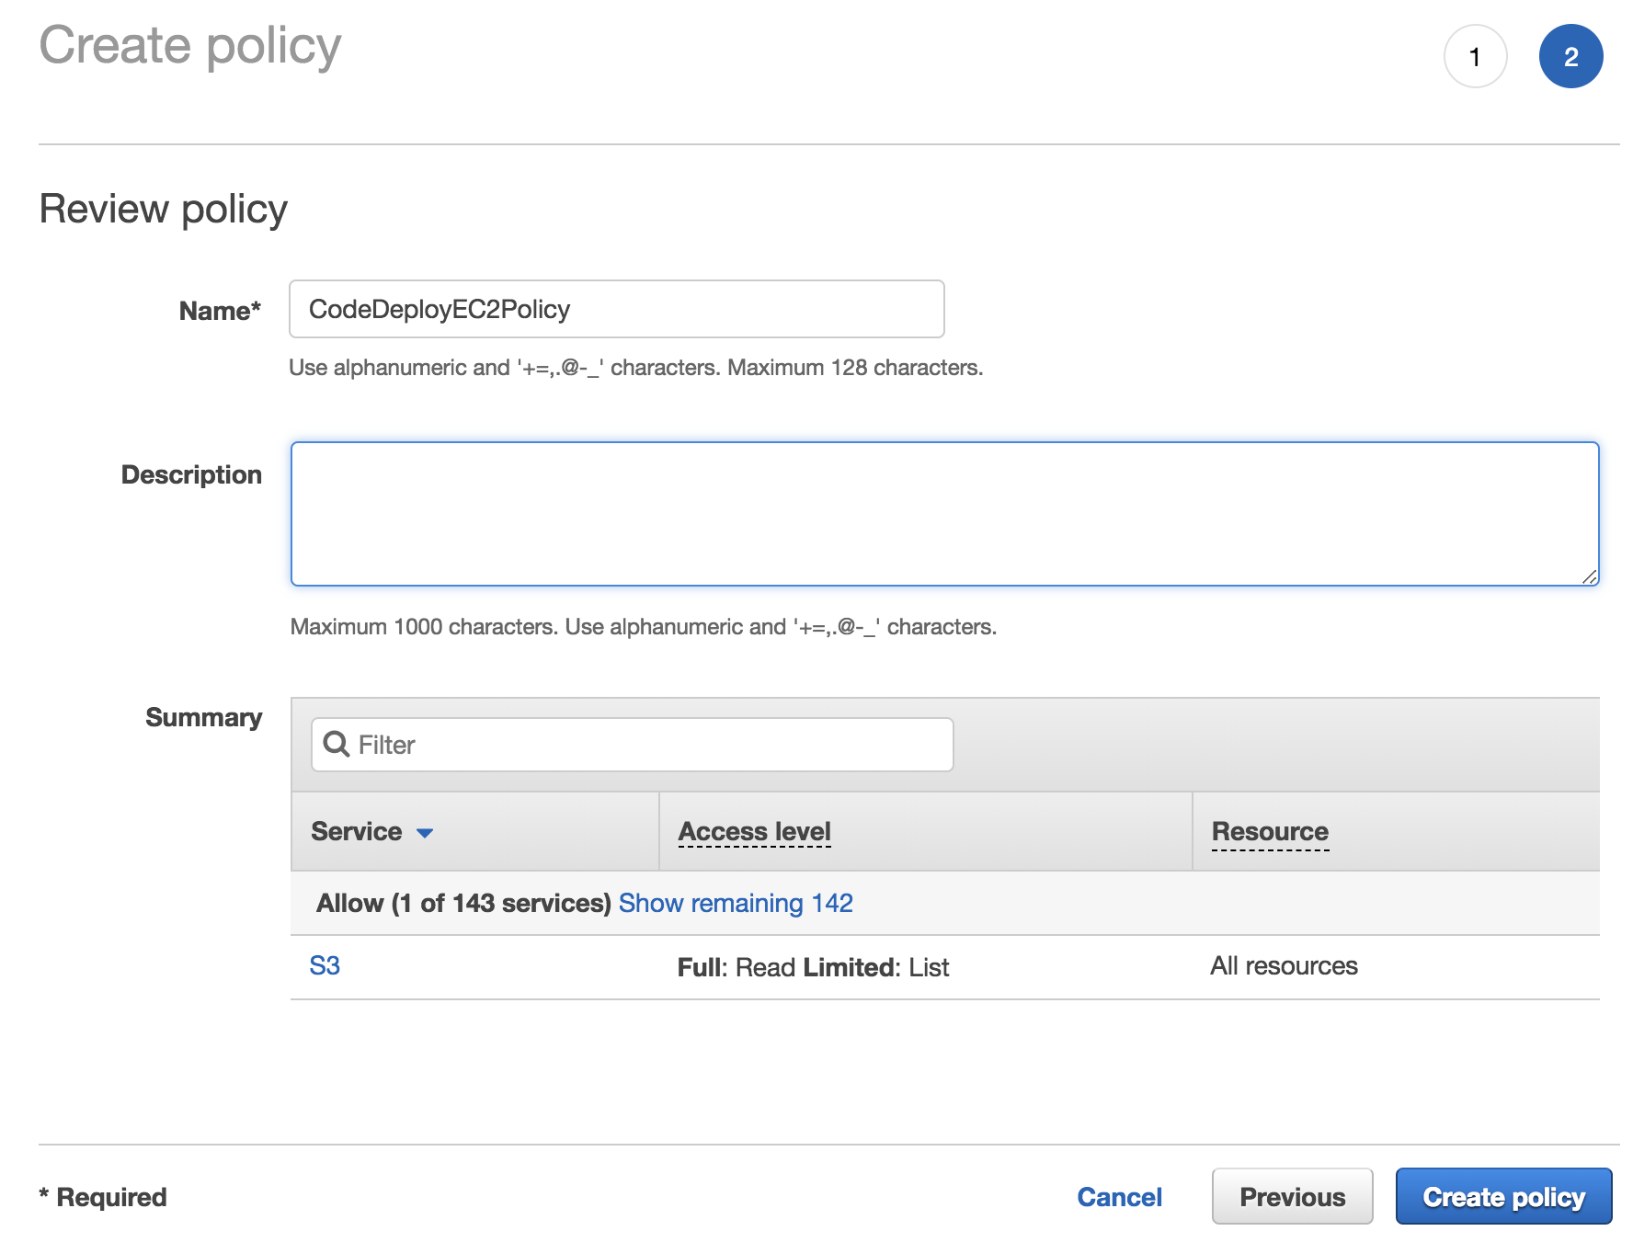Go to step 1 circle indicator
The image size is (1633, 1254).
pos(1475,57)
